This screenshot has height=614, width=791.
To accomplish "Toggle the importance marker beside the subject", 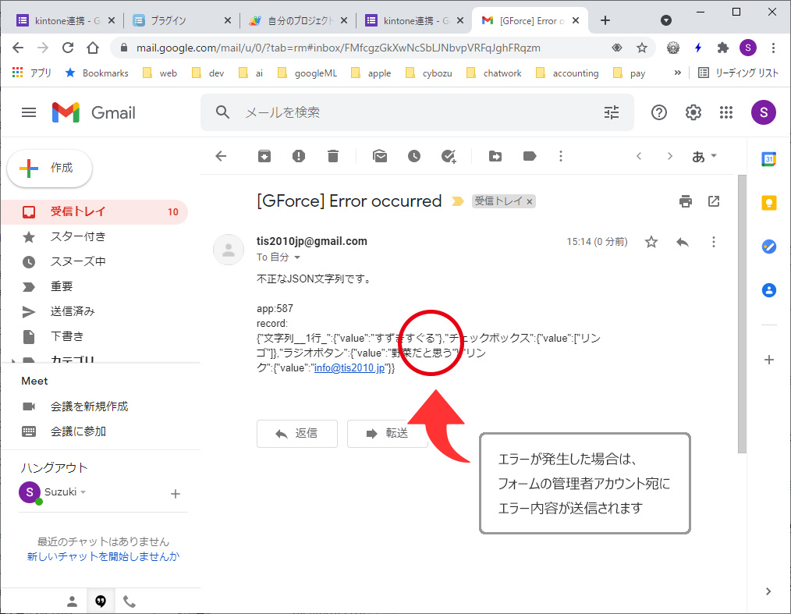I will [x=458, y=201].
